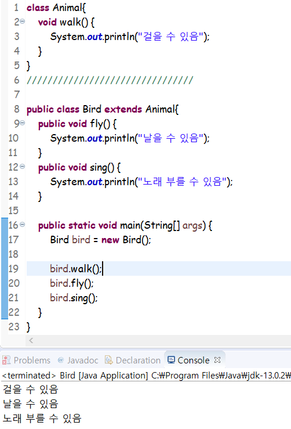This screenshot has width=291, height=429.
Task: Switch to the Javadoc tab
Action: pyautogui.click(x=78, y=360)
